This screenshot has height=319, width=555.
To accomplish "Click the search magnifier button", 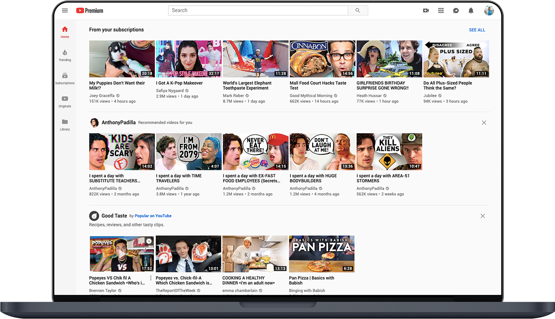I will [x=358, y=11].
